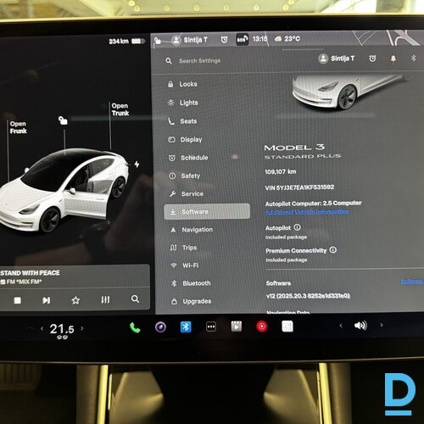Show Autopilot package info icon

click(297, 227)
